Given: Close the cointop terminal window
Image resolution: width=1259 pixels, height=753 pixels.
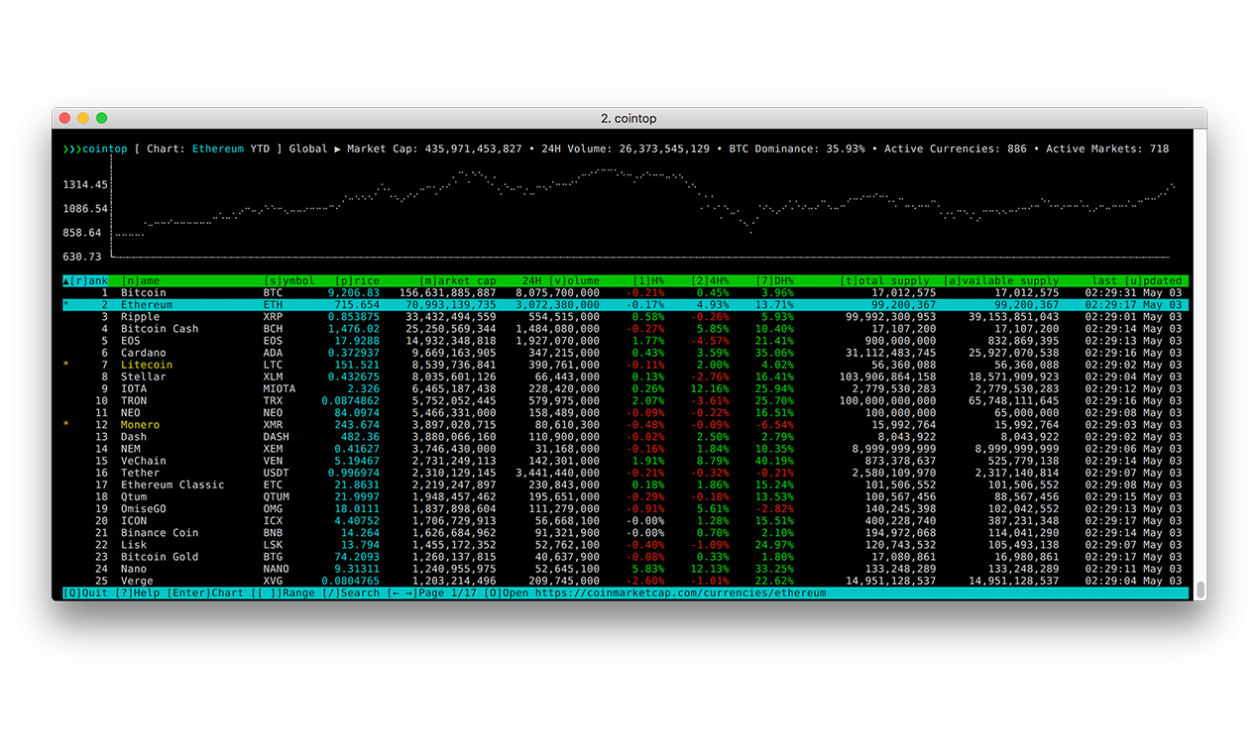Looking at the screenshot, I should click(x=66, y=118).
